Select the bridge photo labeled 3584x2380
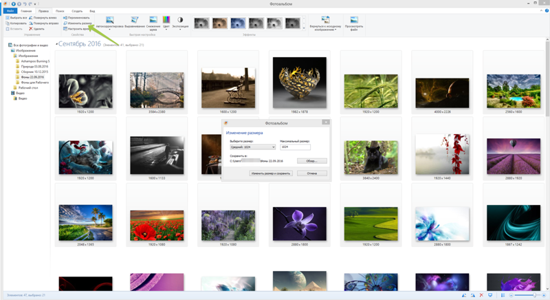Image resolution: width=550 pixels, height=300 pixels. click(157, 90)
